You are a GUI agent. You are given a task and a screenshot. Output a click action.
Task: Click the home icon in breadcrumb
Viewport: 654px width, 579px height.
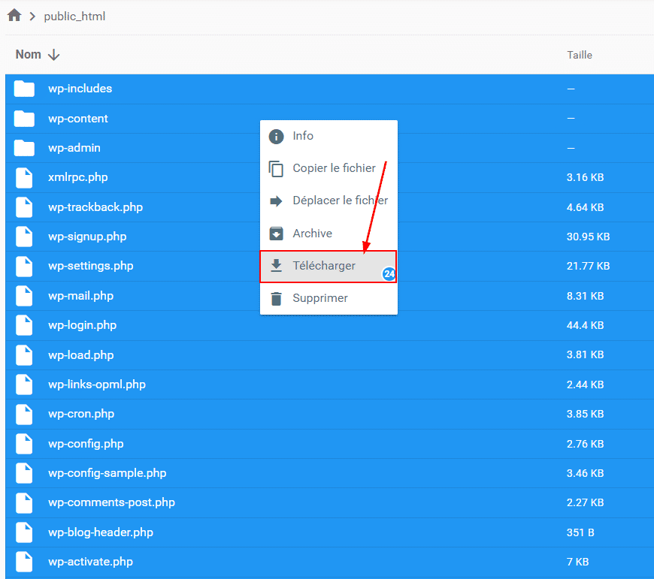tap(14, 16)
